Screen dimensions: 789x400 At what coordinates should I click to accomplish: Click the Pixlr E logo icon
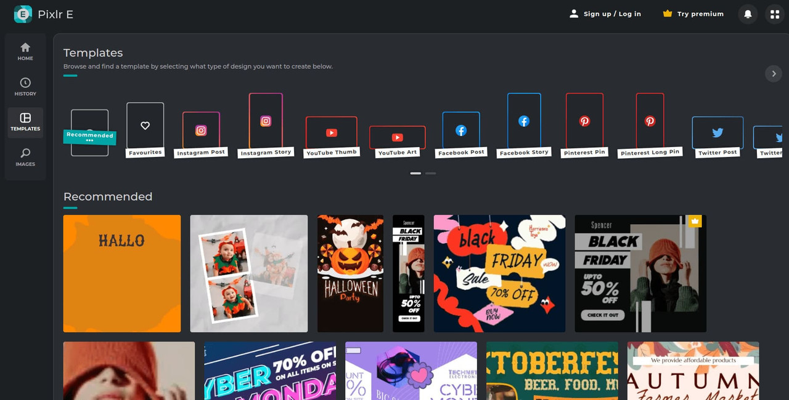click(23, 14)
